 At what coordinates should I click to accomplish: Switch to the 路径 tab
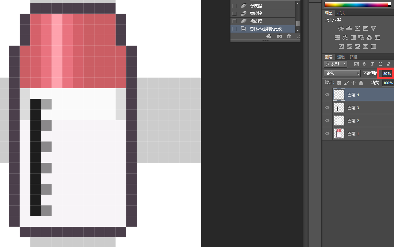(x=354, y=57)
